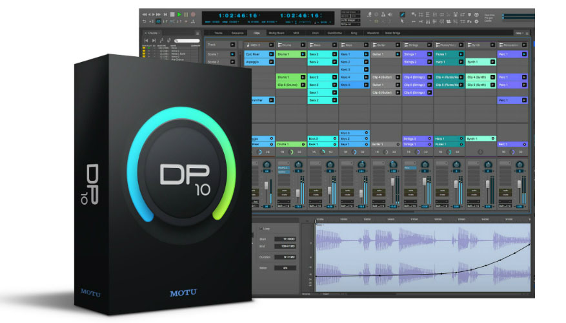Click the search field in sidebar panel
This screenshot has height=323, width=566.
(x=187, y=41)
